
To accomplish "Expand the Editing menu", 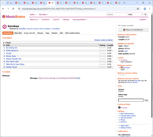I will tap(66, 19).
